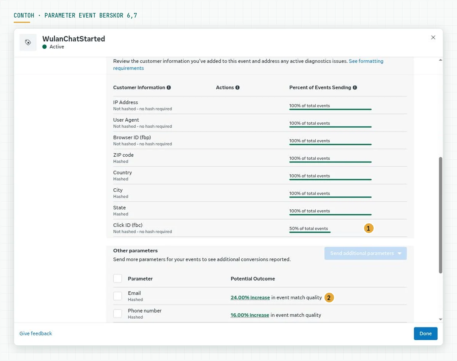Image resolution: width=457 pixels, height=361 pixels.
Task: Open the Send additional parameters dropdown
Action: point(366,253)
